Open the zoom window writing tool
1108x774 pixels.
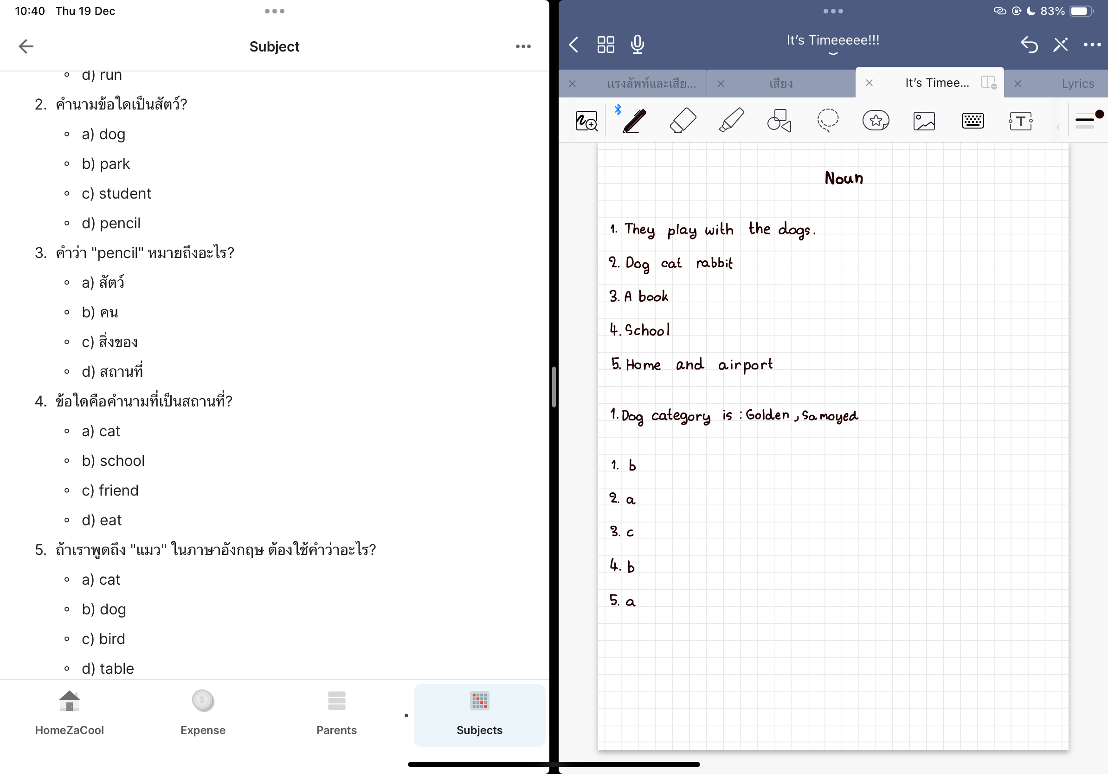click(x=586, y=121)
